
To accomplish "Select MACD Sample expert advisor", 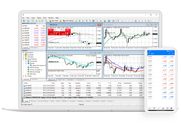I will pos(34,67).
